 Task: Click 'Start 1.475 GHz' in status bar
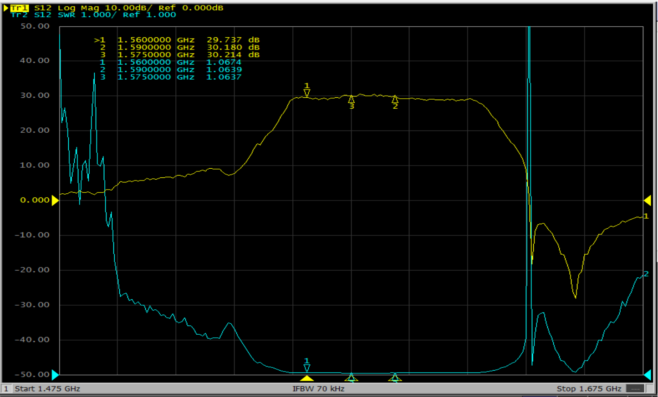(47, 388)
